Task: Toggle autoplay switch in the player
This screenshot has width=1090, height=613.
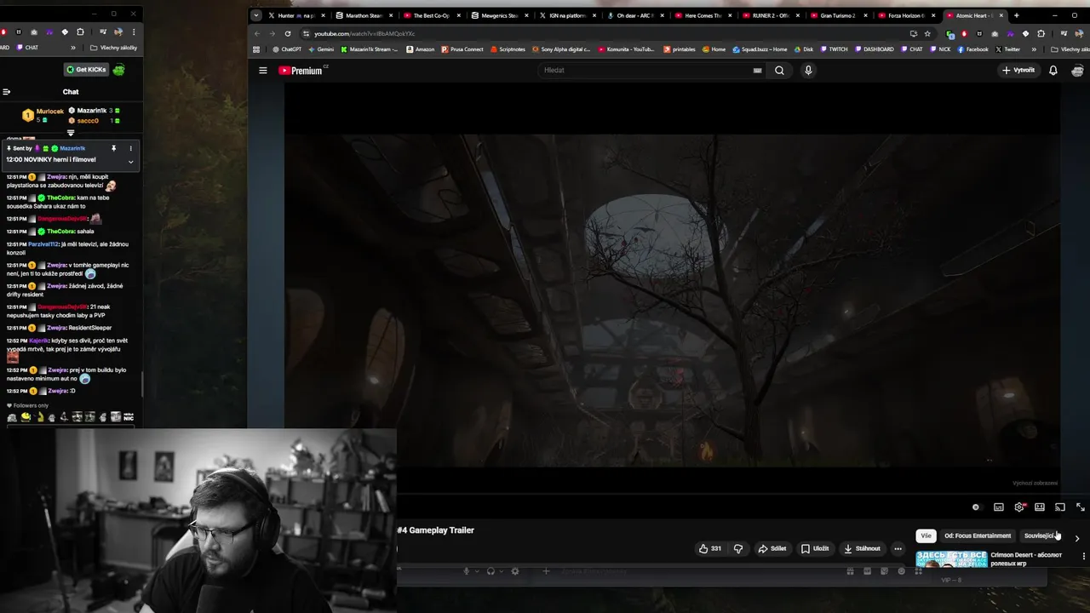Action: point(976,507)
